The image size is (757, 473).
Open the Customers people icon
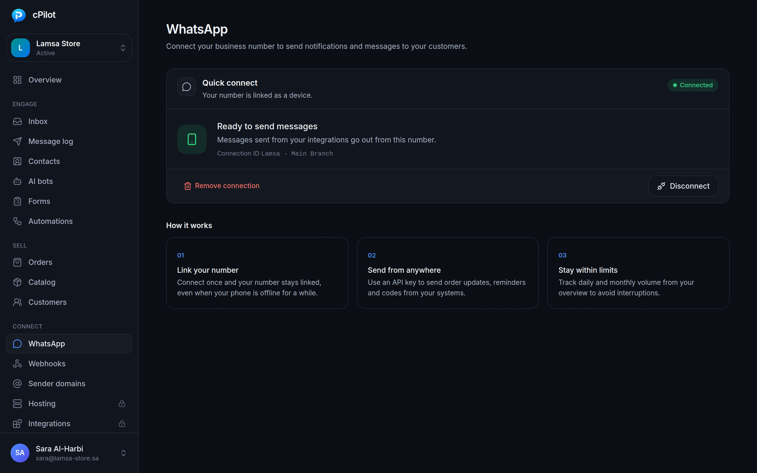point(17,302)
